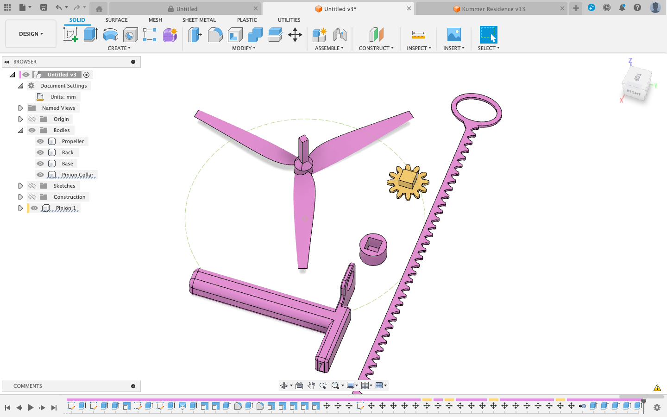Expand the Pinion:1 component

[x=20, y=208]
